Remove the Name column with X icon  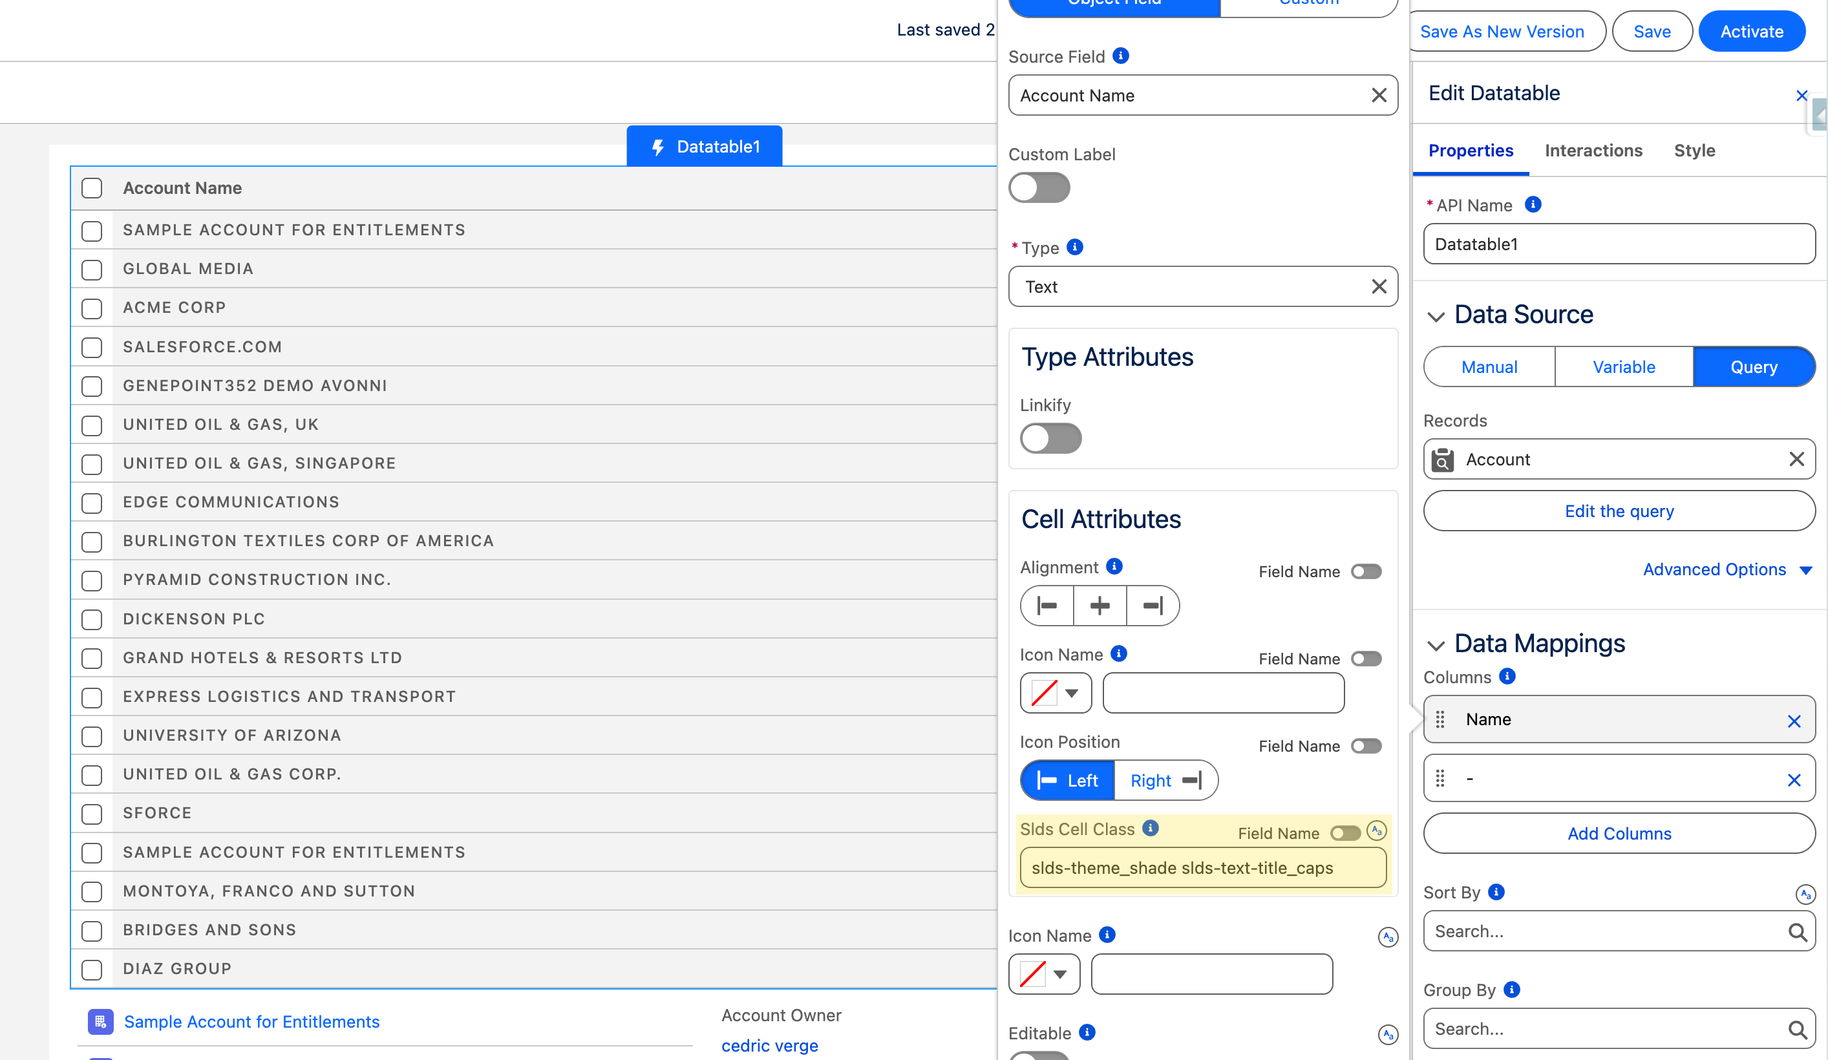1794,721
